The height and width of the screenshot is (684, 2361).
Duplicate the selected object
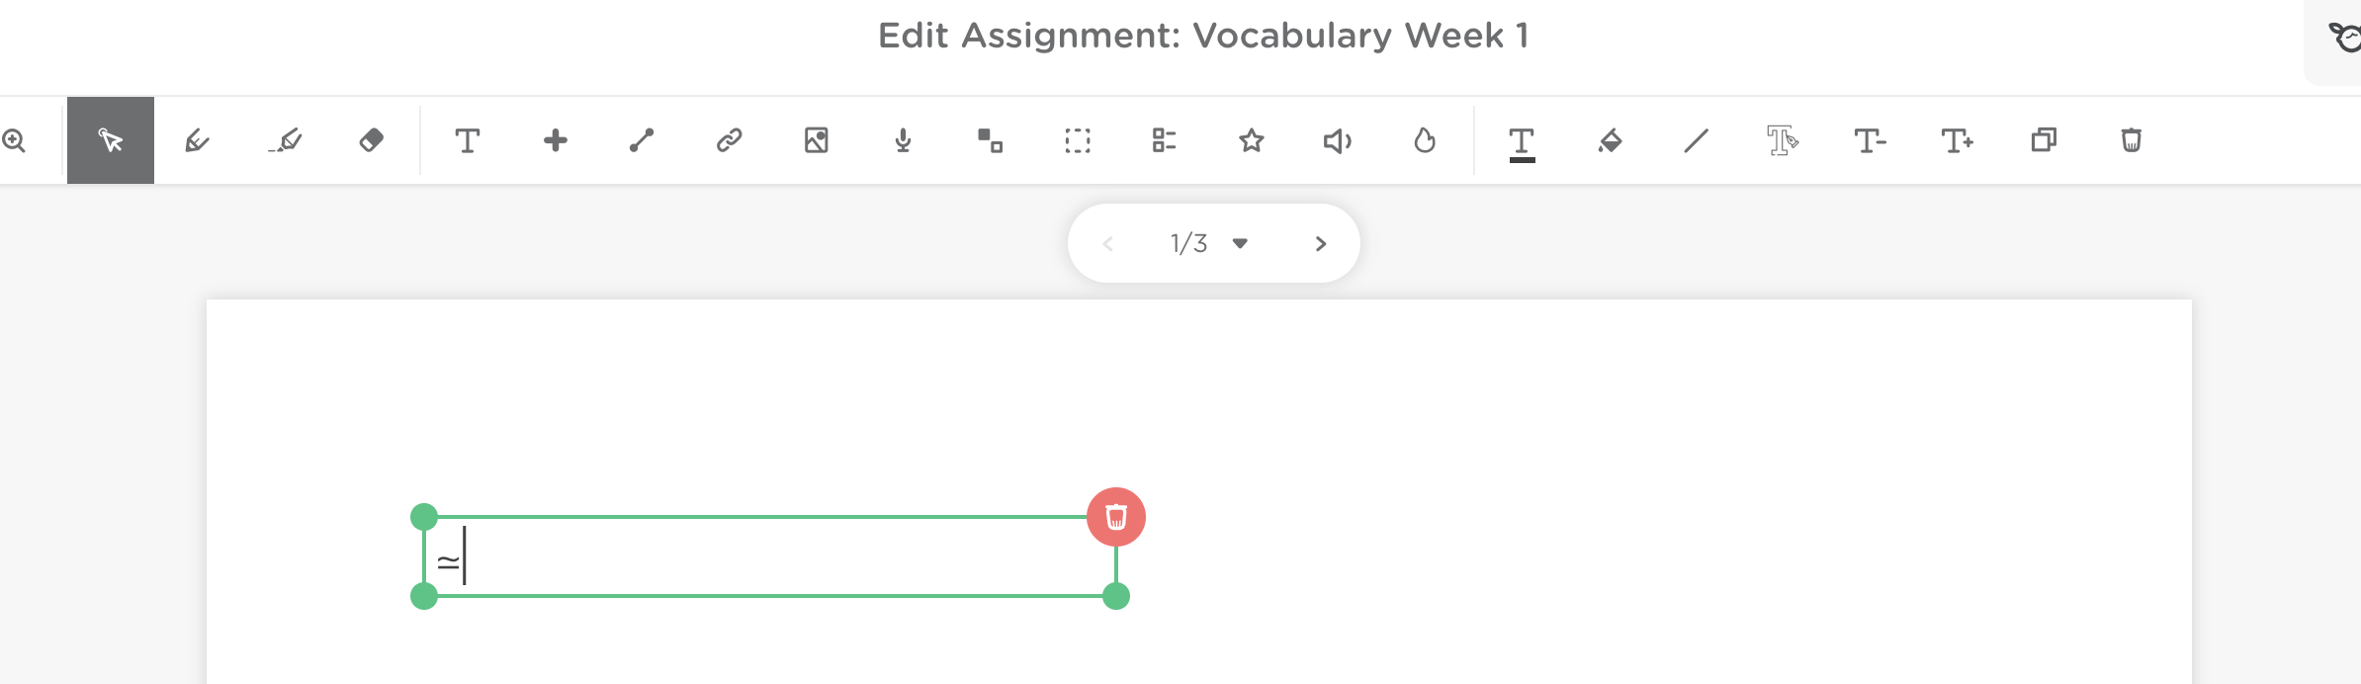tap(2044, 140)
